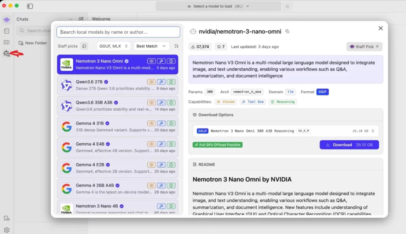Select the Qwen3.6 35B A3B model entry
The height and width of the screenshot is (234, 406).
[117, 106]
